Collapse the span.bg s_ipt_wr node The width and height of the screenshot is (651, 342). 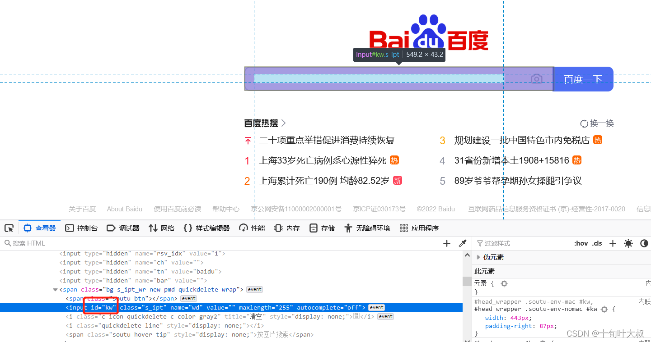(x=55, y=289)
